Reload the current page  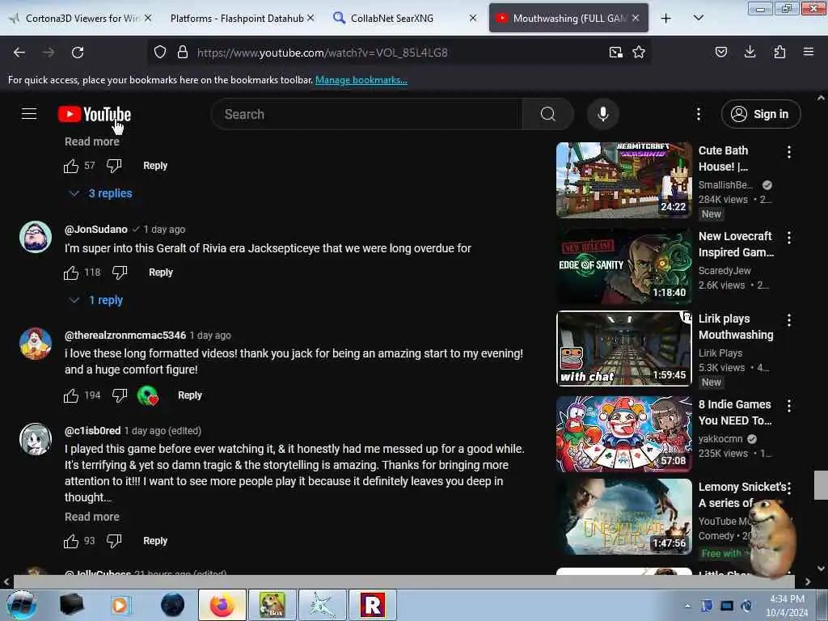[x=78, y=53]
